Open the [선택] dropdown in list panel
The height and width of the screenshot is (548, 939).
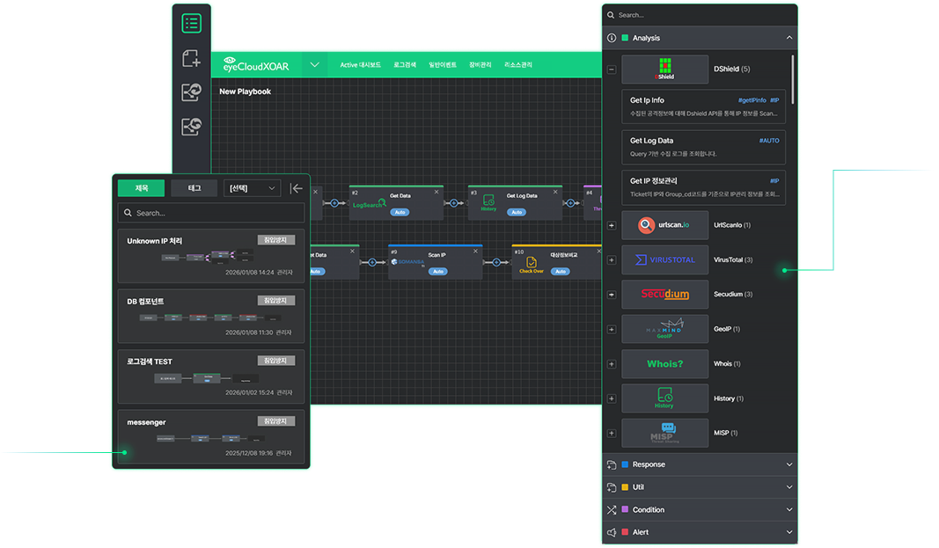(253, 187)
